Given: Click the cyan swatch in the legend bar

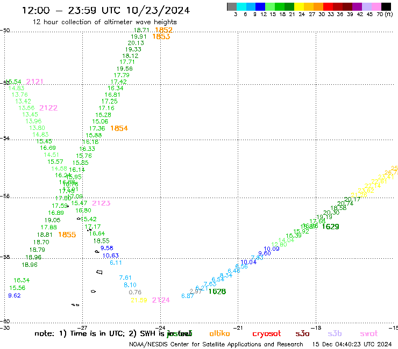Looking at the screenshot, I should (241, 6).
